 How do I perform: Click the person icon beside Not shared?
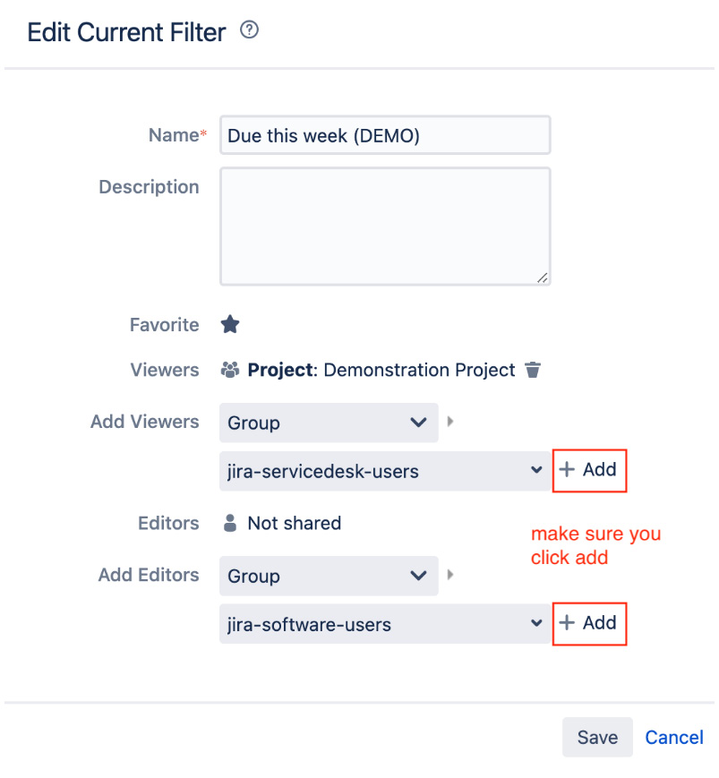click(x=230, y=524)
